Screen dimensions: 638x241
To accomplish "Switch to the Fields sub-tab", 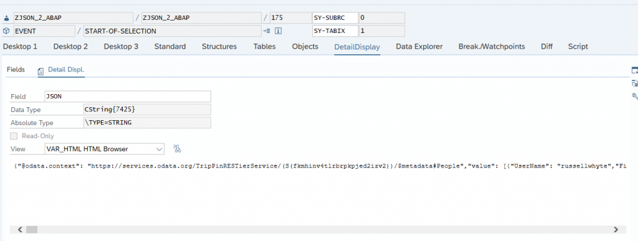I will [x=16, y=70].
